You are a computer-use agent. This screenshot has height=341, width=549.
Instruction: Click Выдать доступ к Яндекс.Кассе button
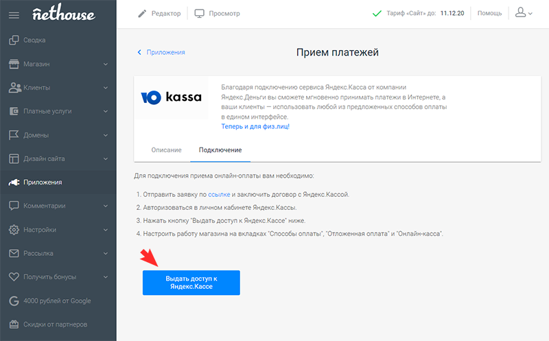pyautogui.click(x=191, y=283)
